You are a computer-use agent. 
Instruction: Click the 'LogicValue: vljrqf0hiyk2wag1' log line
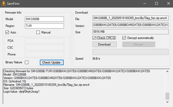click(21, 92)
